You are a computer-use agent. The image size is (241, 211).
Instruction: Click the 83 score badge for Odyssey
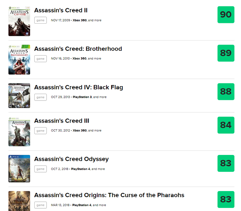click(x=226, y=163)
